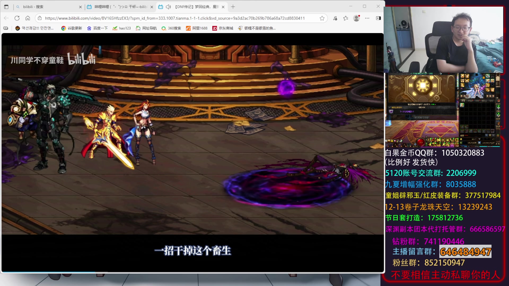This screenshot has height=286, width=509.
Task: Go to the browser home page
Action: click(x=28, y=18)
